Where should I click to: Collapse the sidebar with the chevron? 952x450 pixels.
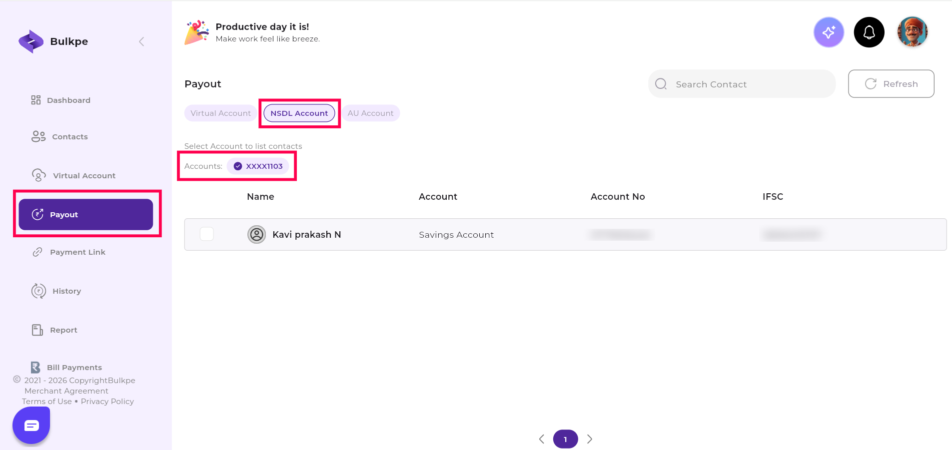(x=141, y=41)
